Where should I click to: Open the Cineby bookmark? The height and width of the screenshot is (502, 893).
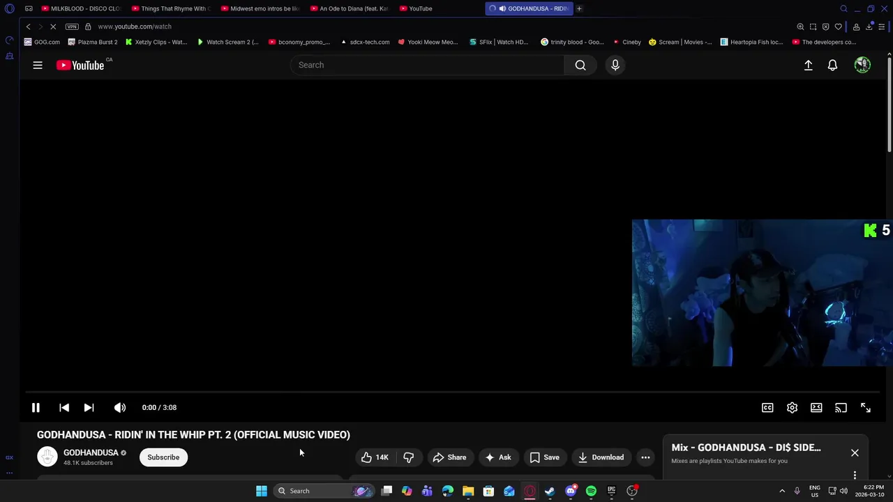tap(626, 42)
